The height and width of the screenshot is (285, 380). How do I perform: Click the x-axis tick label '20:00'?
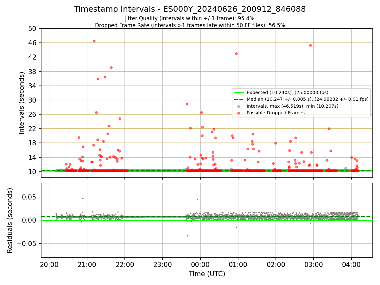coord(49,264)
